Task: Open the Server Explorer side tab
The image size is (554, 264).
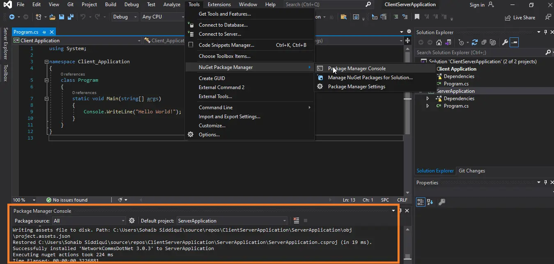Action: coord(6,44)
